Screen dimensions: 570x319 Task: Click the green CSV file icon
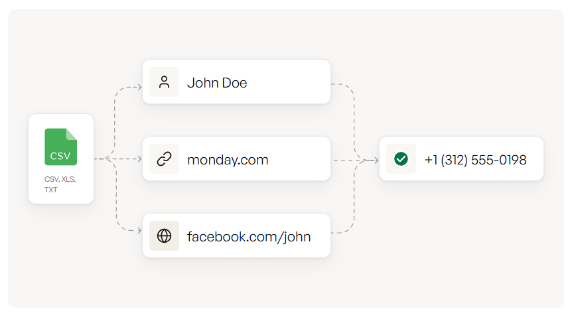(x=60, y=147)
